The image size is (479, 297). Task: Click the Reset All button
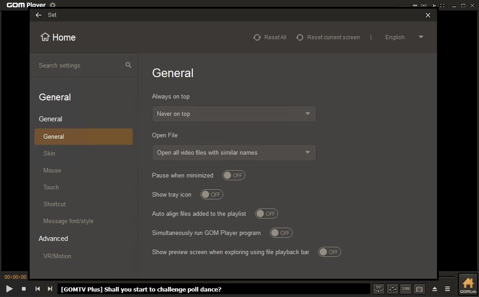(270, 37)
